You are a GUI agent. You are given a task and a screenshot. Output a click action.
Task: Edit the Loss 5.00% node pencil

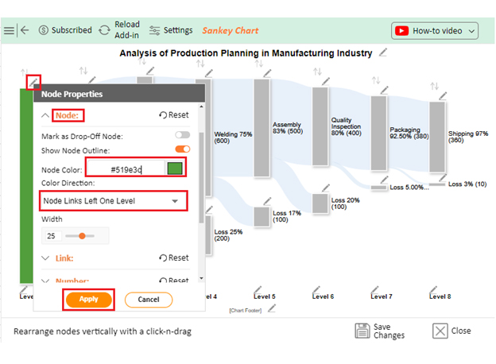click(385, 180)
